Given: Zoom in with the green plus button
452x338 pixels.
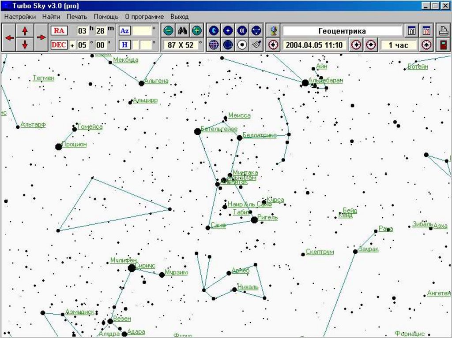Looking at the screenshot, I should (196, 30).
